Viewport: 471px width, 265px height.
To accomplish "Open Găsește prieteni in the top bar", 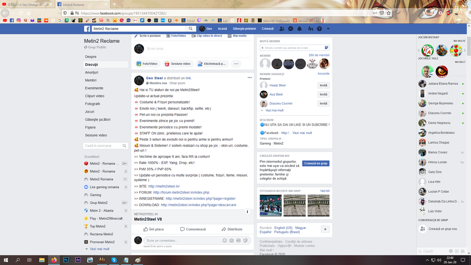I will click(x=244, y=29).
